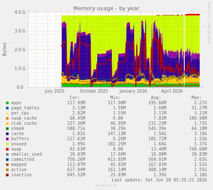
Task: Click active current value 627.94M
Action: click(76, 170)
